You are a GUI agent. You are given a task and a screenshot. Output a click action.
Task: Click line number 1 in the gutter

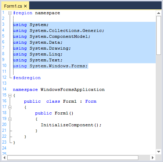tap(3, 12)
